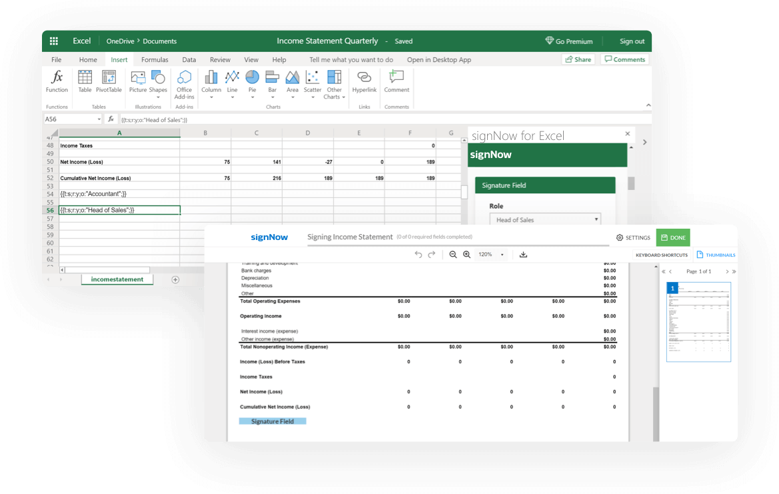
Task: Open signNow SETTINGS
Action: coord(633,237)
